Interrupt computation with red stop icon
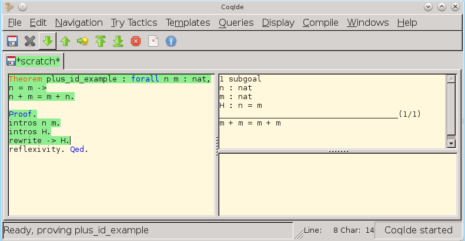The height and width of the screenshot is (241, 465). [x=136, y=41]
